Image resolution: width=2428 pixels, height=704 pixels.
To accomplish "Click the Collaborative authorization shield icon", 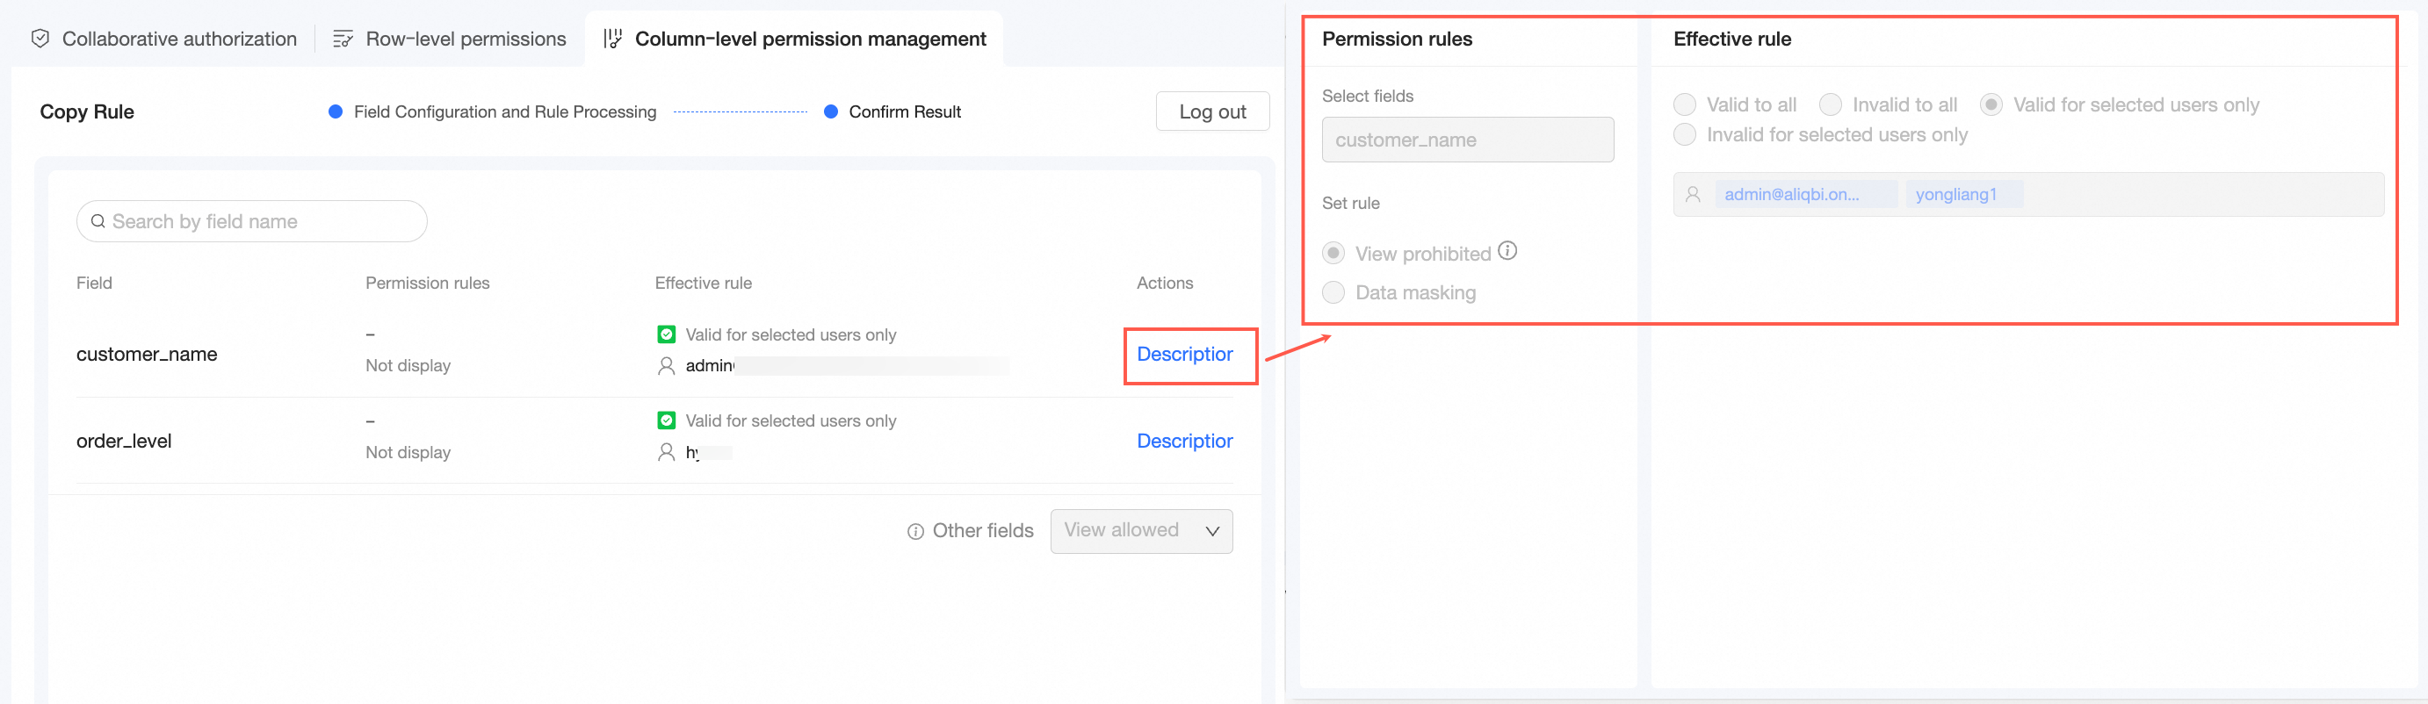I will pyautogui.click(x=40, y=39).
